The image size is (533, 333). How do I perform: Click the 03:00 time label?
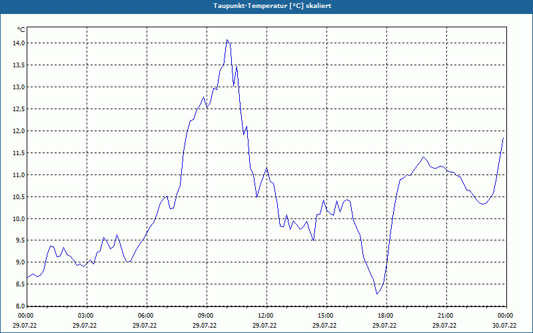tap(87, 316)
